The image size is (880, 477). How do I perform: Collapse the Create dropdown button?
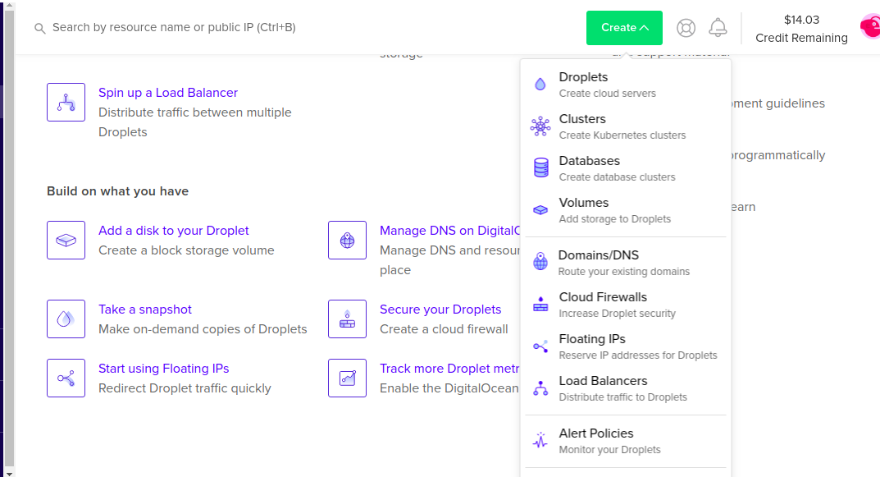pyautogui.click(x=624, y=28)
